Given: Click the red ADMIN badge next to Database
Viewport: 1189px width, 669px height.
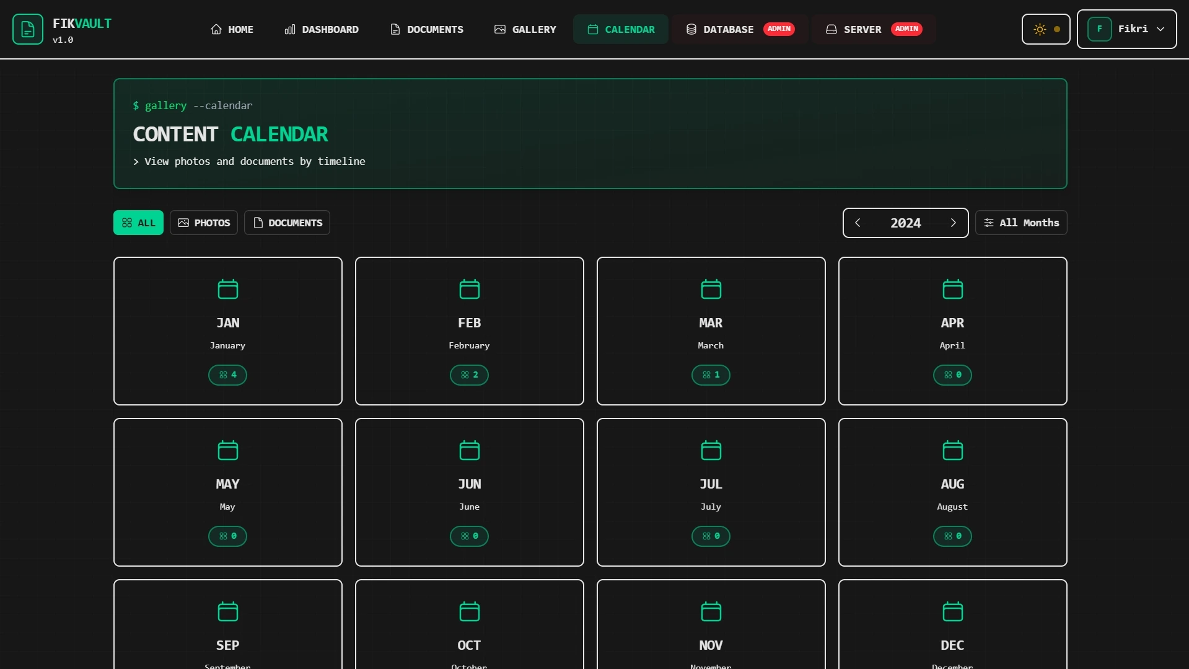Looking at the screenshot, I should click(x=779, y=29).
